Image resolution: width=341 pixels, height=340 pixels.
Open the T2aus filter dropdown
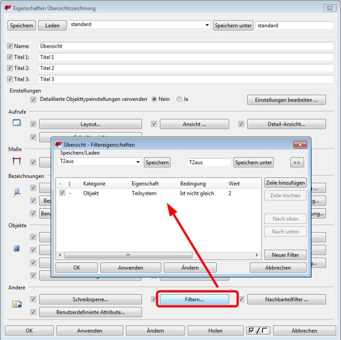tap(138, 162)
